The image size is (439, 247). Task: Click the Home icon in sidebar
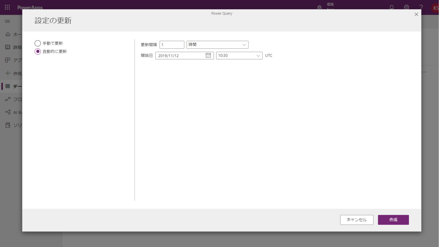[8, 34]
